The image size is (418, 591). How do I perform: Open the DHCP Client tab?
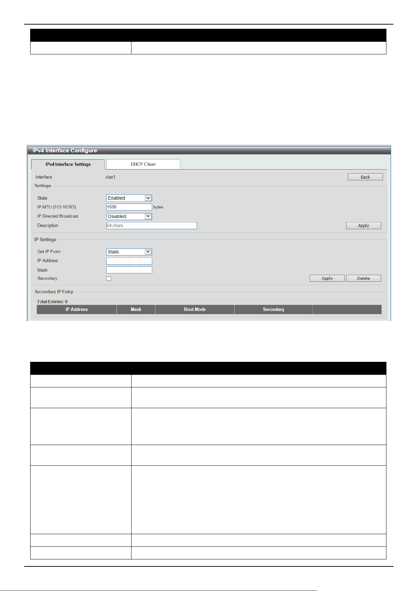coord(143,164)
